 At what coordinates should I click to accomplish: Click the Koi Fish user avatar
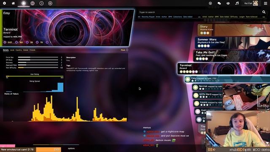click(x=256, y=3)
